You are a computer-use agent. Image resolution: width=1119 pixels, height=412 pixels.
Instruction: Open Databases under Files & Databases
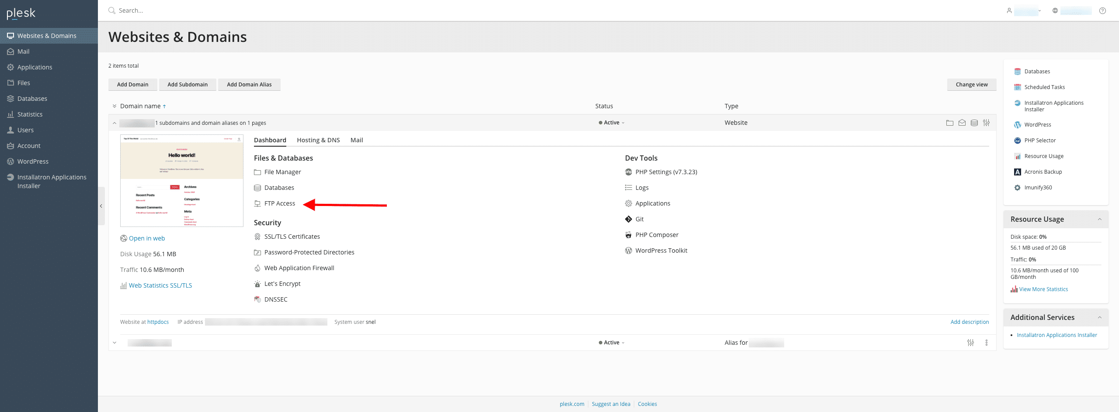pos(274,188)
